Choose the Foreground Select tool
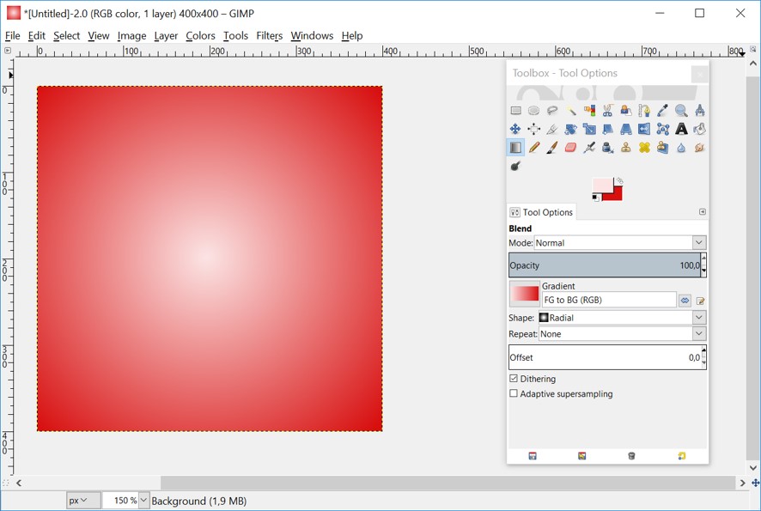Viewport: 761px width, 511px height. (x=626, y=111)
